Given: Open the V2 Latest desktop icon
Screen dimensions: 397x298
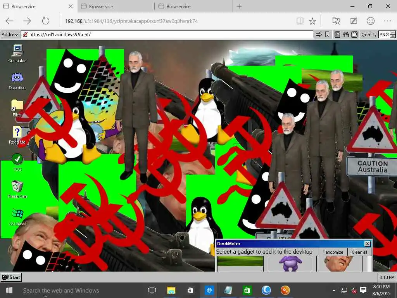Looking at the screenshot, I should 17,217.
